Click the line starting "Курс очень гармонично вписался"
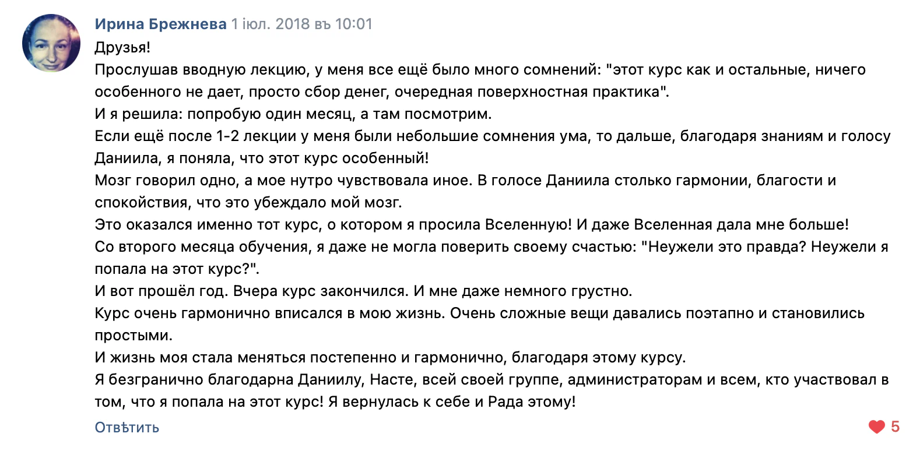 480,313
